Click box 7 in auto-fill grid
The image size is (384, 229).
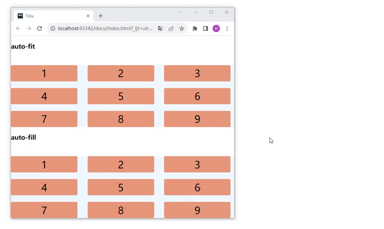click(x=44, y=210)
